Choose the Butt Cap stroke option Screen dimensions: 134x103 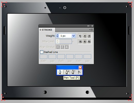point(80,36)
